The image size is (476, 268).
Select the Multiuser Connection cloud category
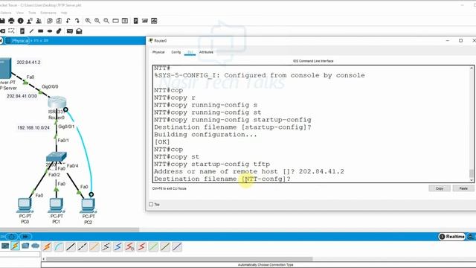(x=35, y=246)
